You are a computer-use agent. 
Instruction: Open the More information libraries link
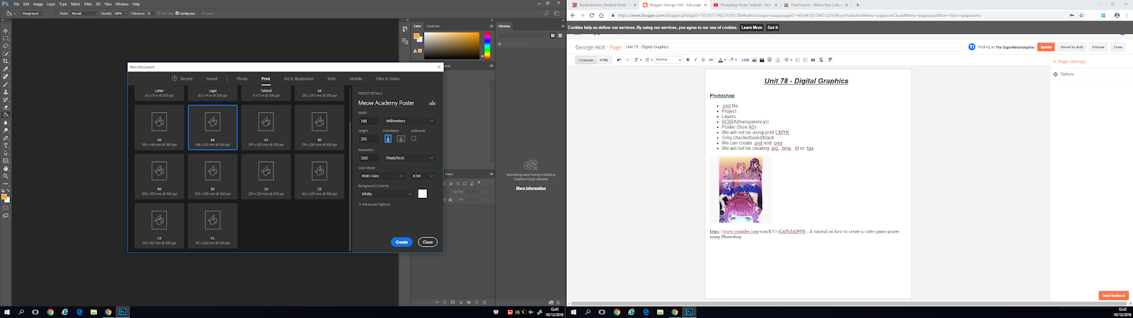click(x=530, y=188)
